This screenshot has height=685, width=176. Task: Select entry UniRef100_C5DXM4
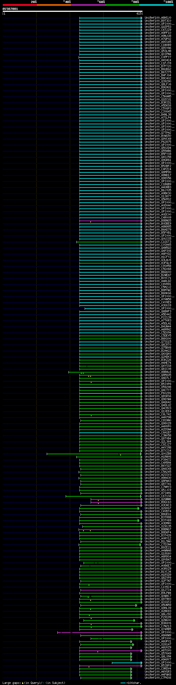point(158,333)
